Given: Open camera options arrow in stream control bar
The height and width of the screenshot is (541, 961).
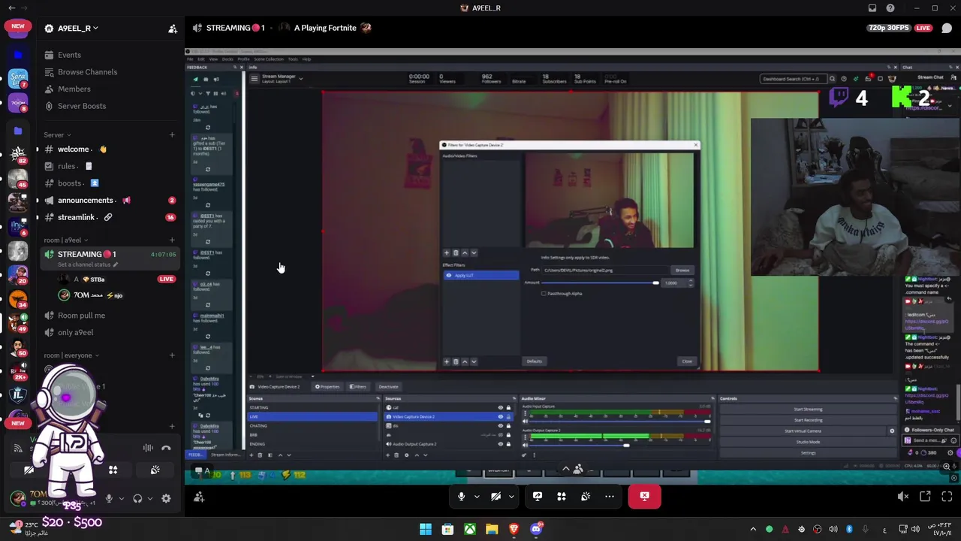Looking at the screenshot, I should coord(511,497).
